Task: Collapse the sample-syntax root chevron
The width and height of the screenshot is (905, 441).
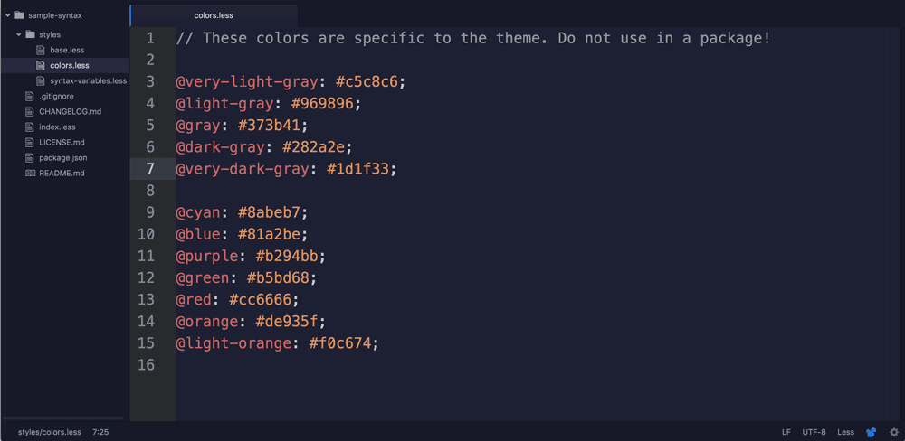Action: (x=8, y=15)
